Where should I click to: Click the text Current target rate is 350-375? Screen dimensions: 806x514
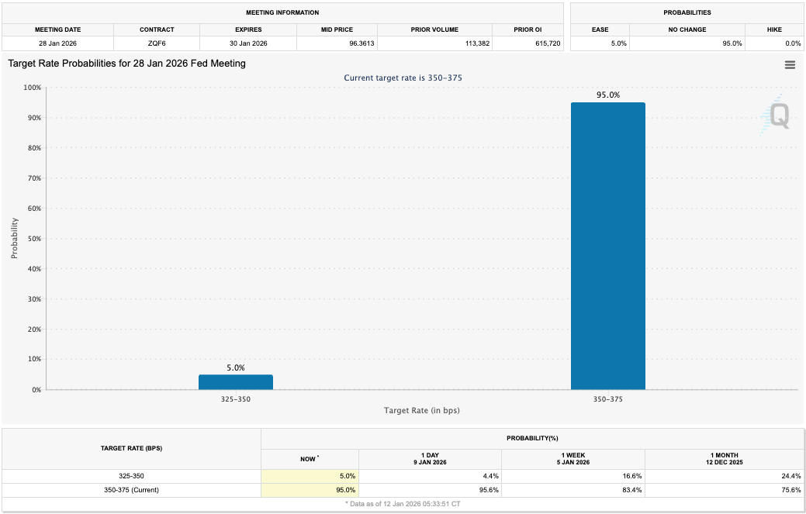point(402,78)
